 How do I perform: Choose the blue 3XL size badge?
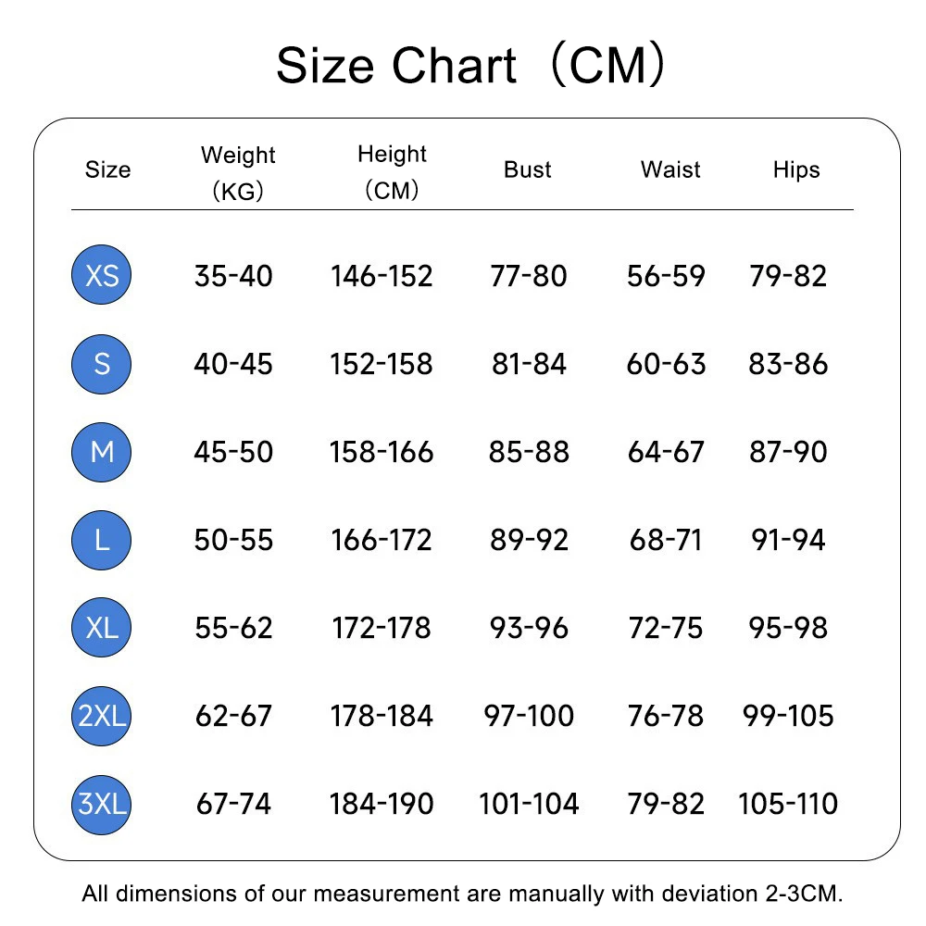[102, 803]
